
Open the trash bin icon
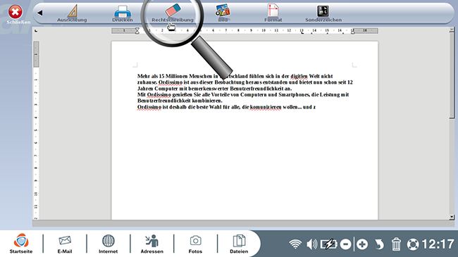(x=396, y=244)
